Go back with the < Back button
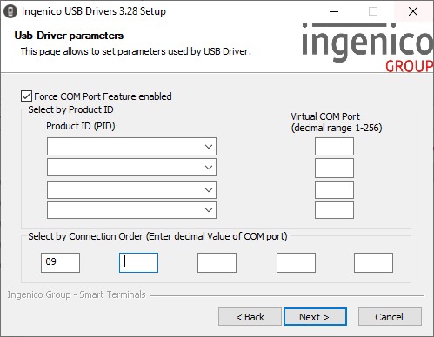This screenshot has height=337, width=434. 250,317
